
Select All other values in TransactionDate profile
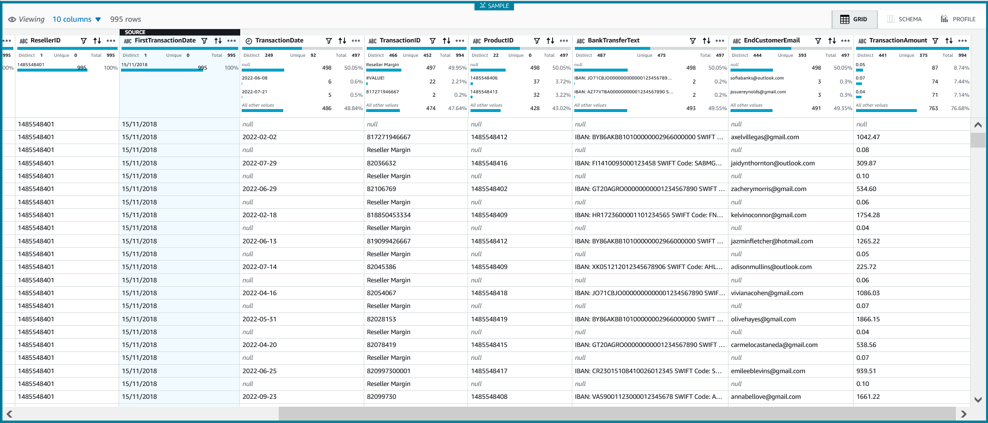coord(258,105)
